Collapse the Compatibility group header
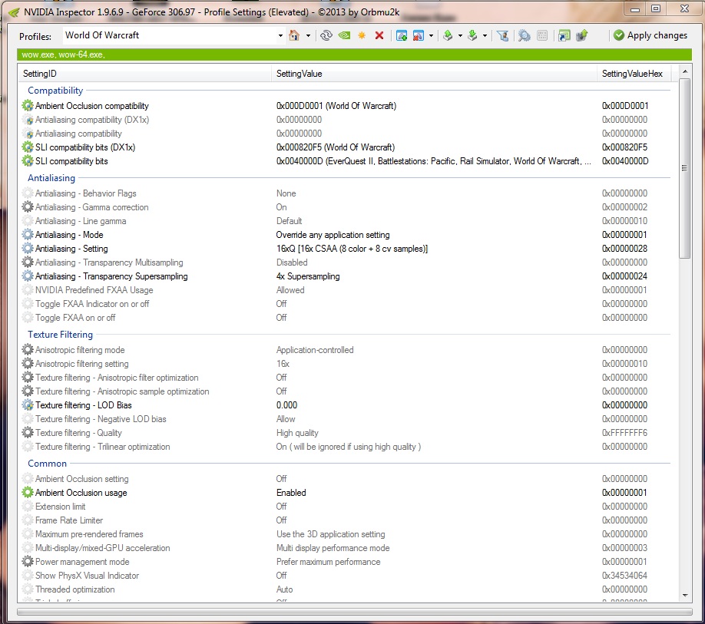 click(55, 91)
